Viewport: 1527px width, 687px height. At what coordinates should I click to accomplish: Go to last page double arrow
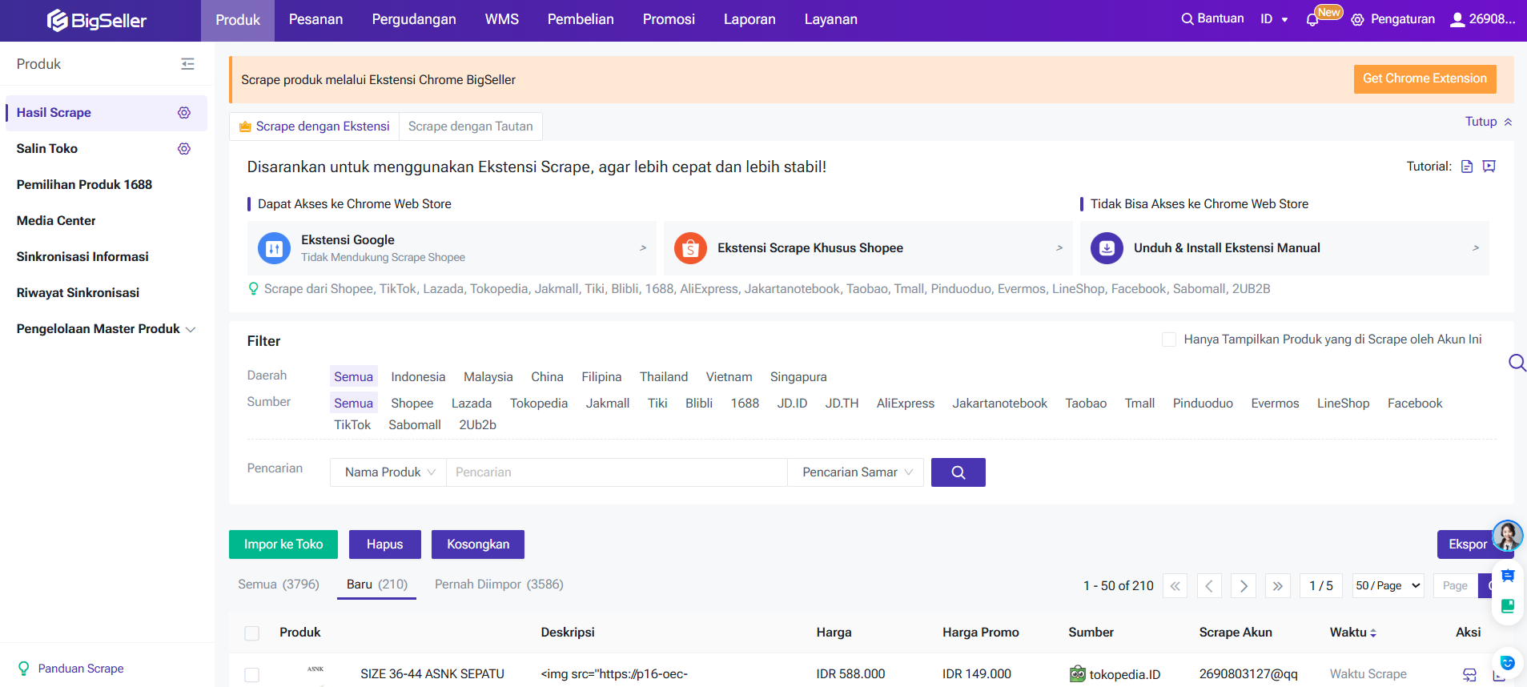click(1278, 586)
